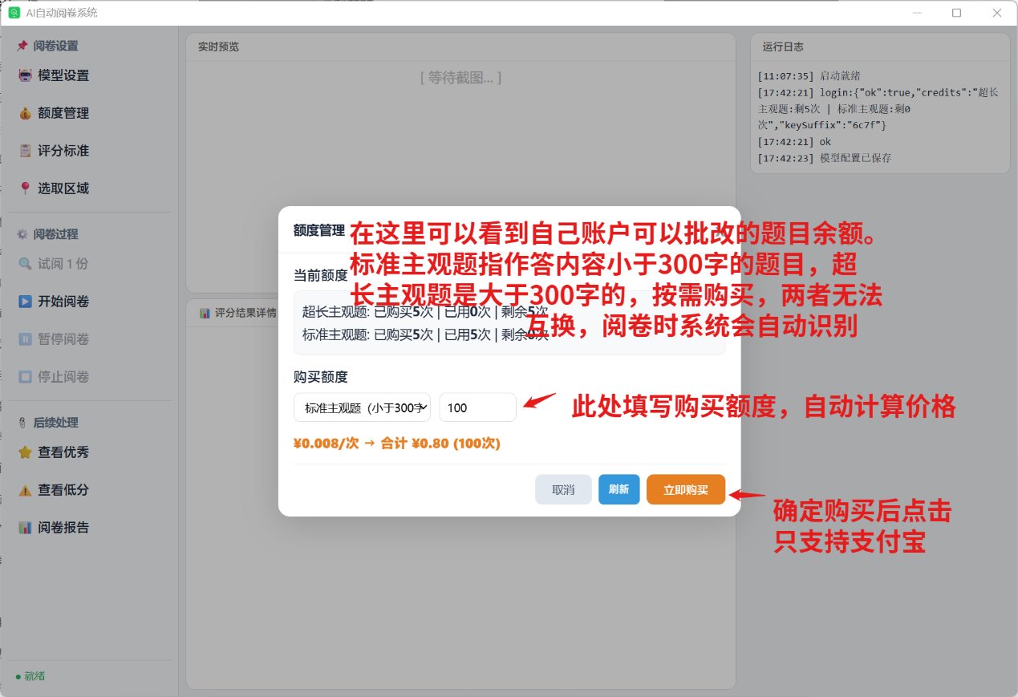Click the star icon beside 查看优秀
Image resolution: width=1018 pixels, height=697 pixels.
tap(25, 452)
